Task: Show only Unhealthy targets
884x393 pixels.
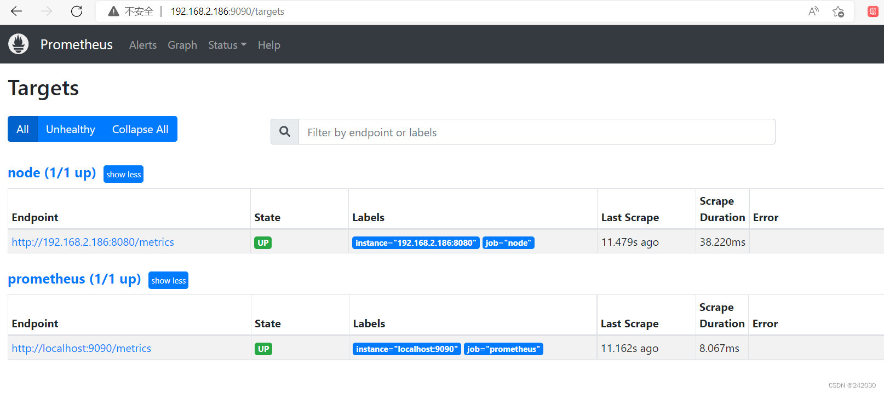Action: pos(71,129)
